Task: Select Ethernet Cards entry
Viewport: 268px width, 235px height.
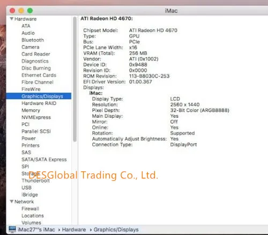Action: pos(39,75)
